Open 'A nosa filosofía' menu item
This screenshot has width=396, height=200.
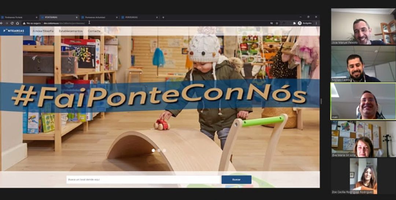tap(43, 31)
